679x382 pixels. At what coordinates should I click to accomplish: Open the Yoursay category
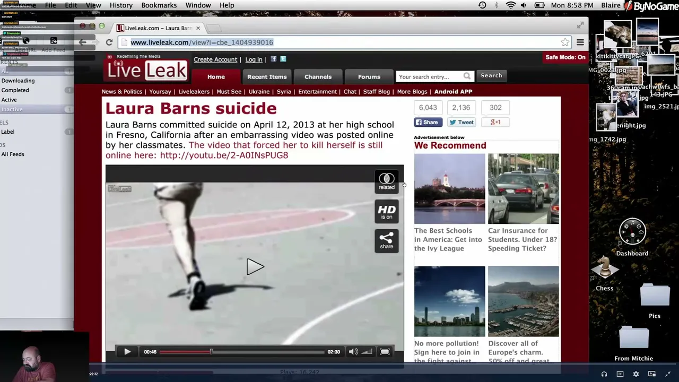(160, 92)
